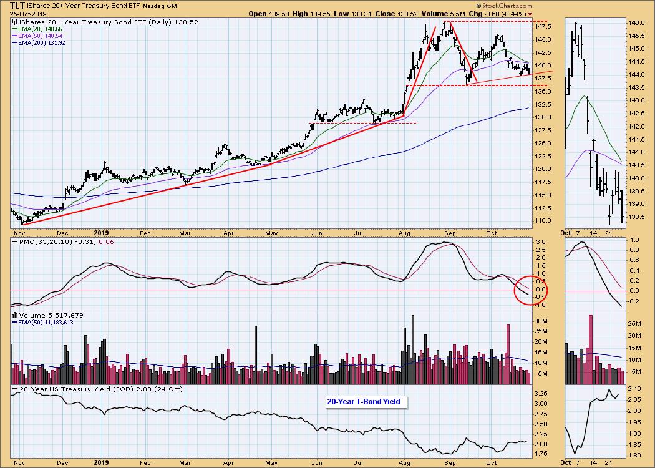
Task: Click the 30M volume axis label
Action: [x=542, y=321]
